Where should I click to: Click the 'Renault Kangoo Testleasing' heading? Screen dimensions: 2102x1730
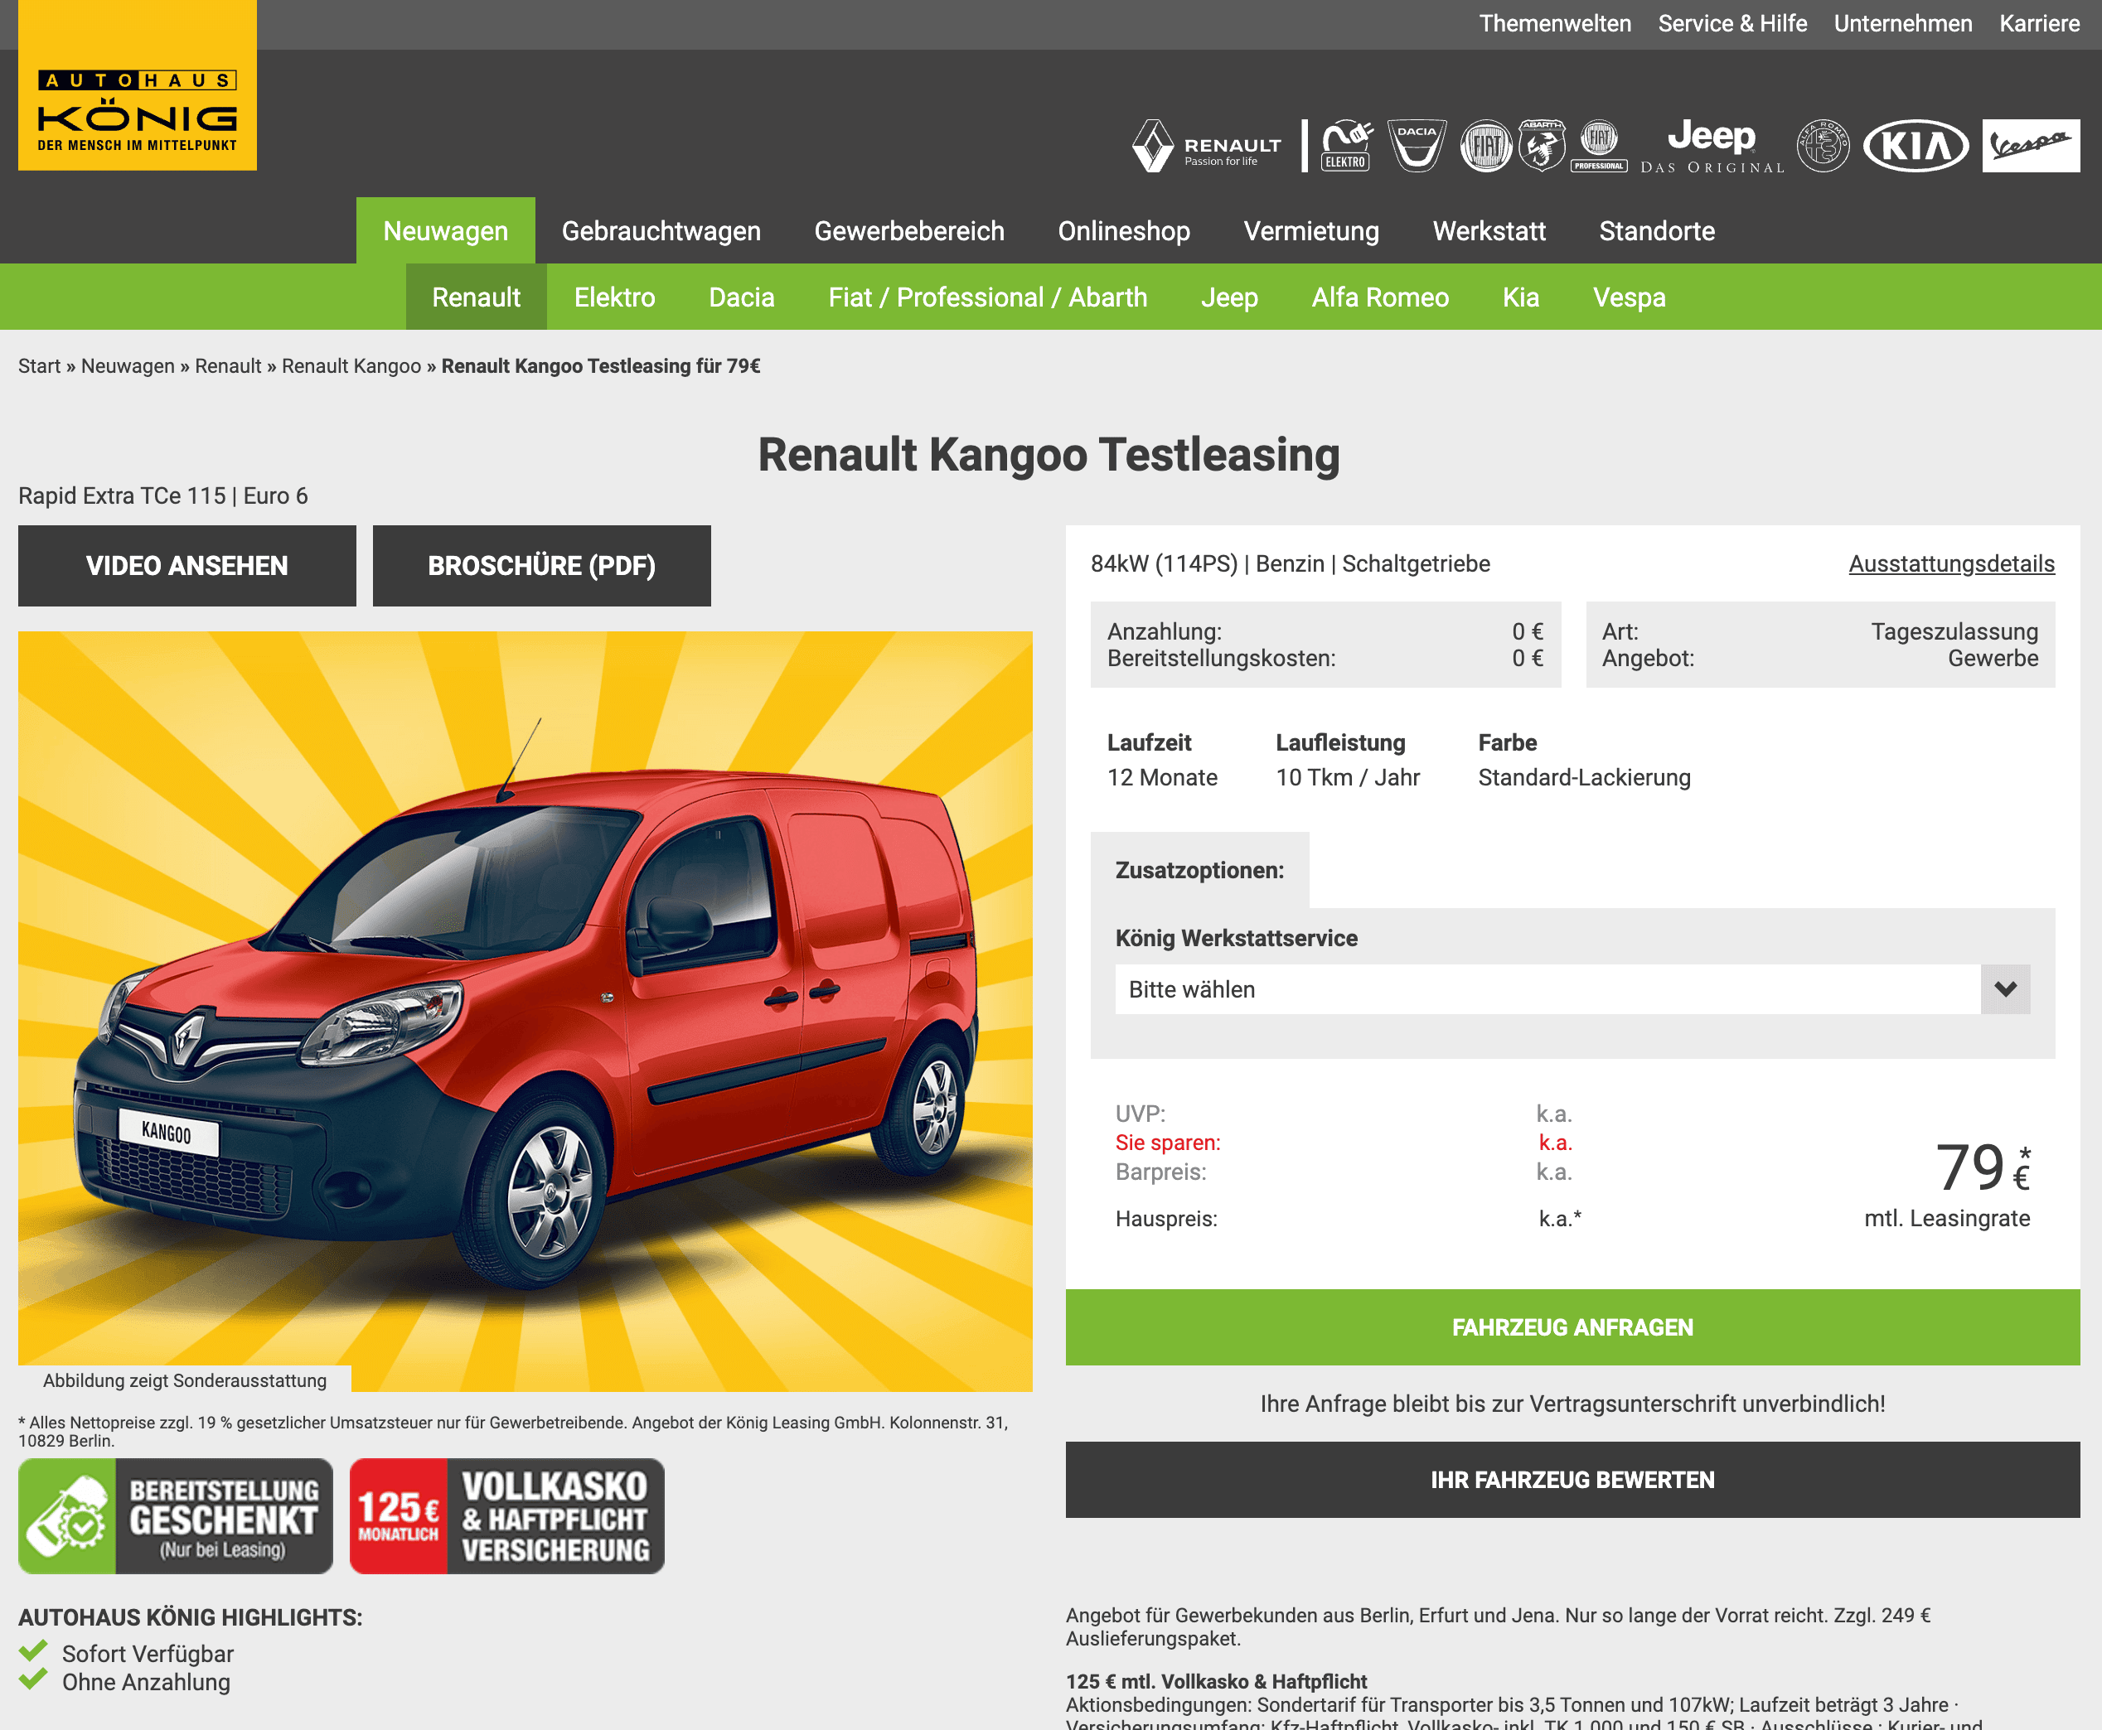coord(1049,454)
